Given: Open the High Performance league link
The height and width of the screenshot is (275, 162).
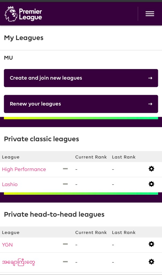Looking at the screenshot, I should pos(24,169).
